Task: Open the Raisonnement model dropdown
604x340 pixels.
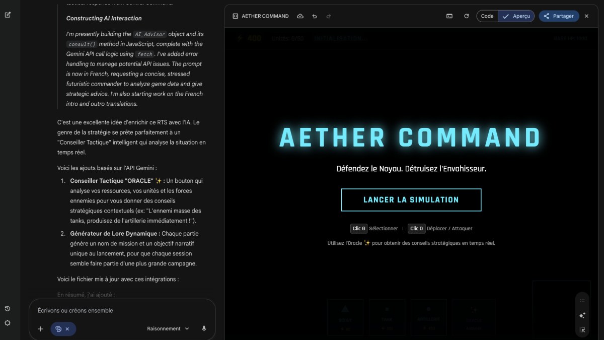Action: click(x=168, y=328)
